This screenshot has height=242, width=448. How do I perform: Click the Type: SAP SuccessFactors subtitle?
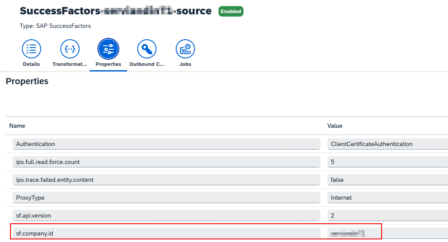[55, 26]
